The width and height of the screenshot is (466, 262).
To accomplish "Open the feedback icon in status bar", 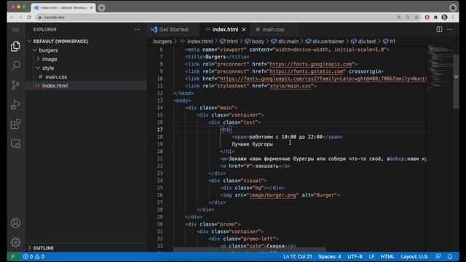I will click(438, 256).
